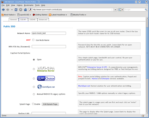Toggle the Use Node Name checkbox
149x118 pixels.
click(33, 40)
